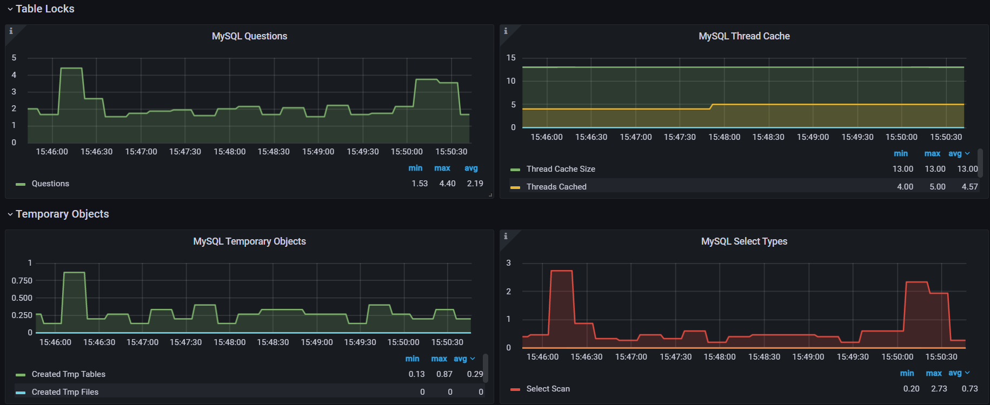Open info icon on MySQL Questions panel
The height and width of the screenshot is (405, 990).
coord(11,31)
